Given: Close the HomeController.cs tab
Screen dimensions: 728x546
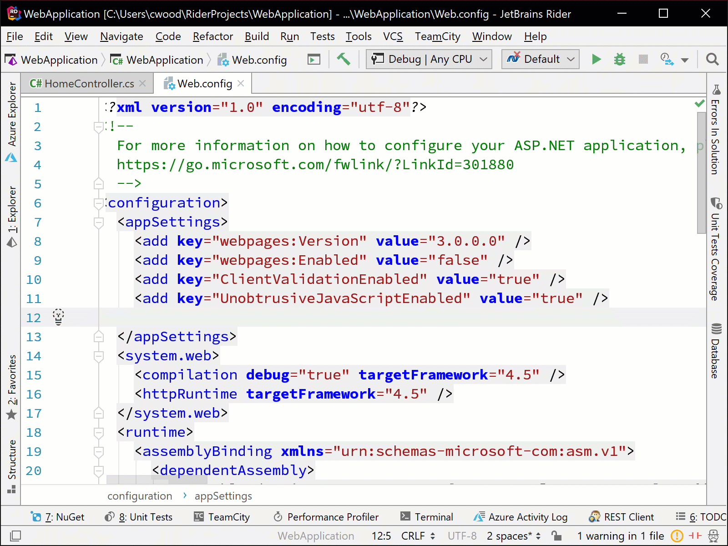Looking at the screenshot, I should coord(142,83).
